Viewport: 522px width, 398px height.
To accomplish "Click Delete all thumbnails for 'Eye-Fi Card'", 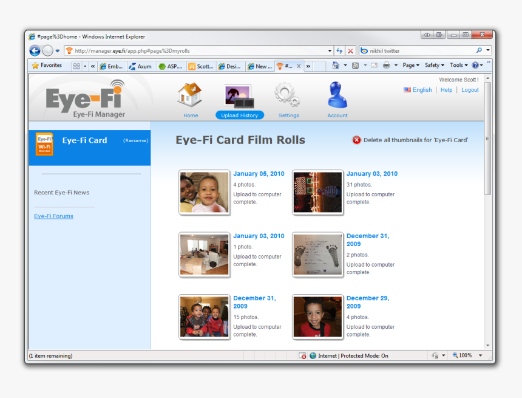I will coord(415,140).
